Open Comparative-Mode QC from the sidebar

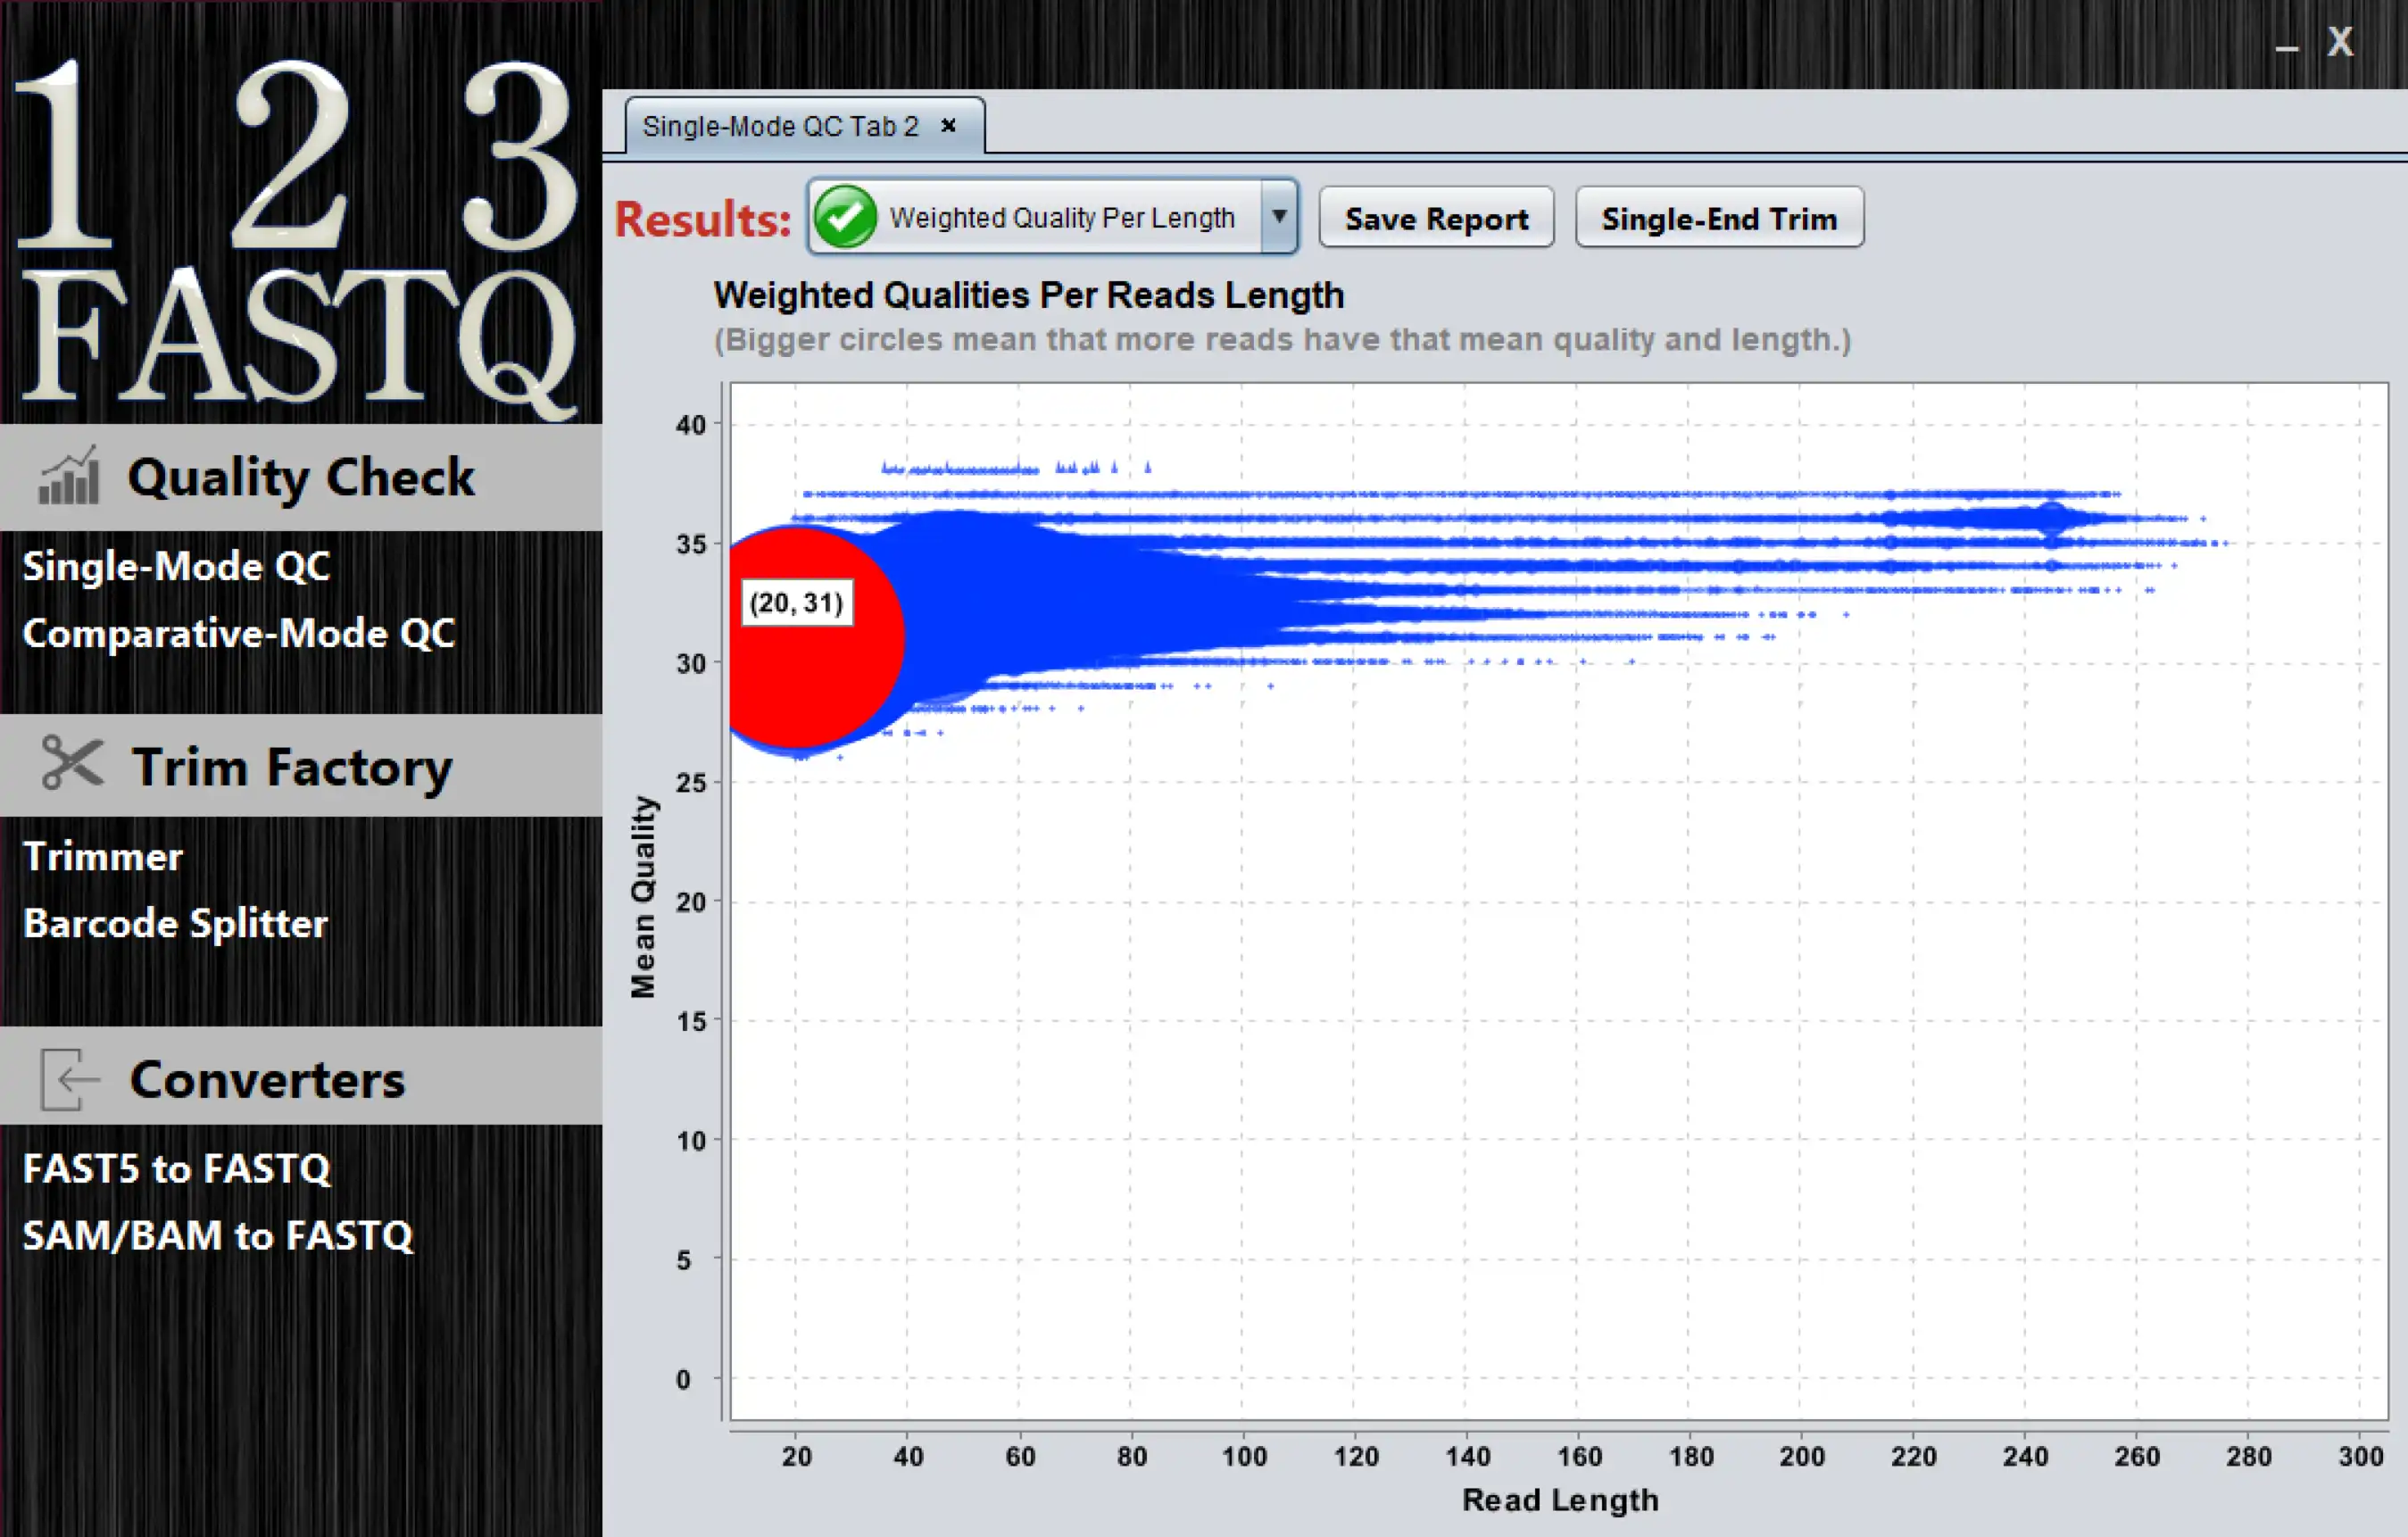click(x=238, y=633)
